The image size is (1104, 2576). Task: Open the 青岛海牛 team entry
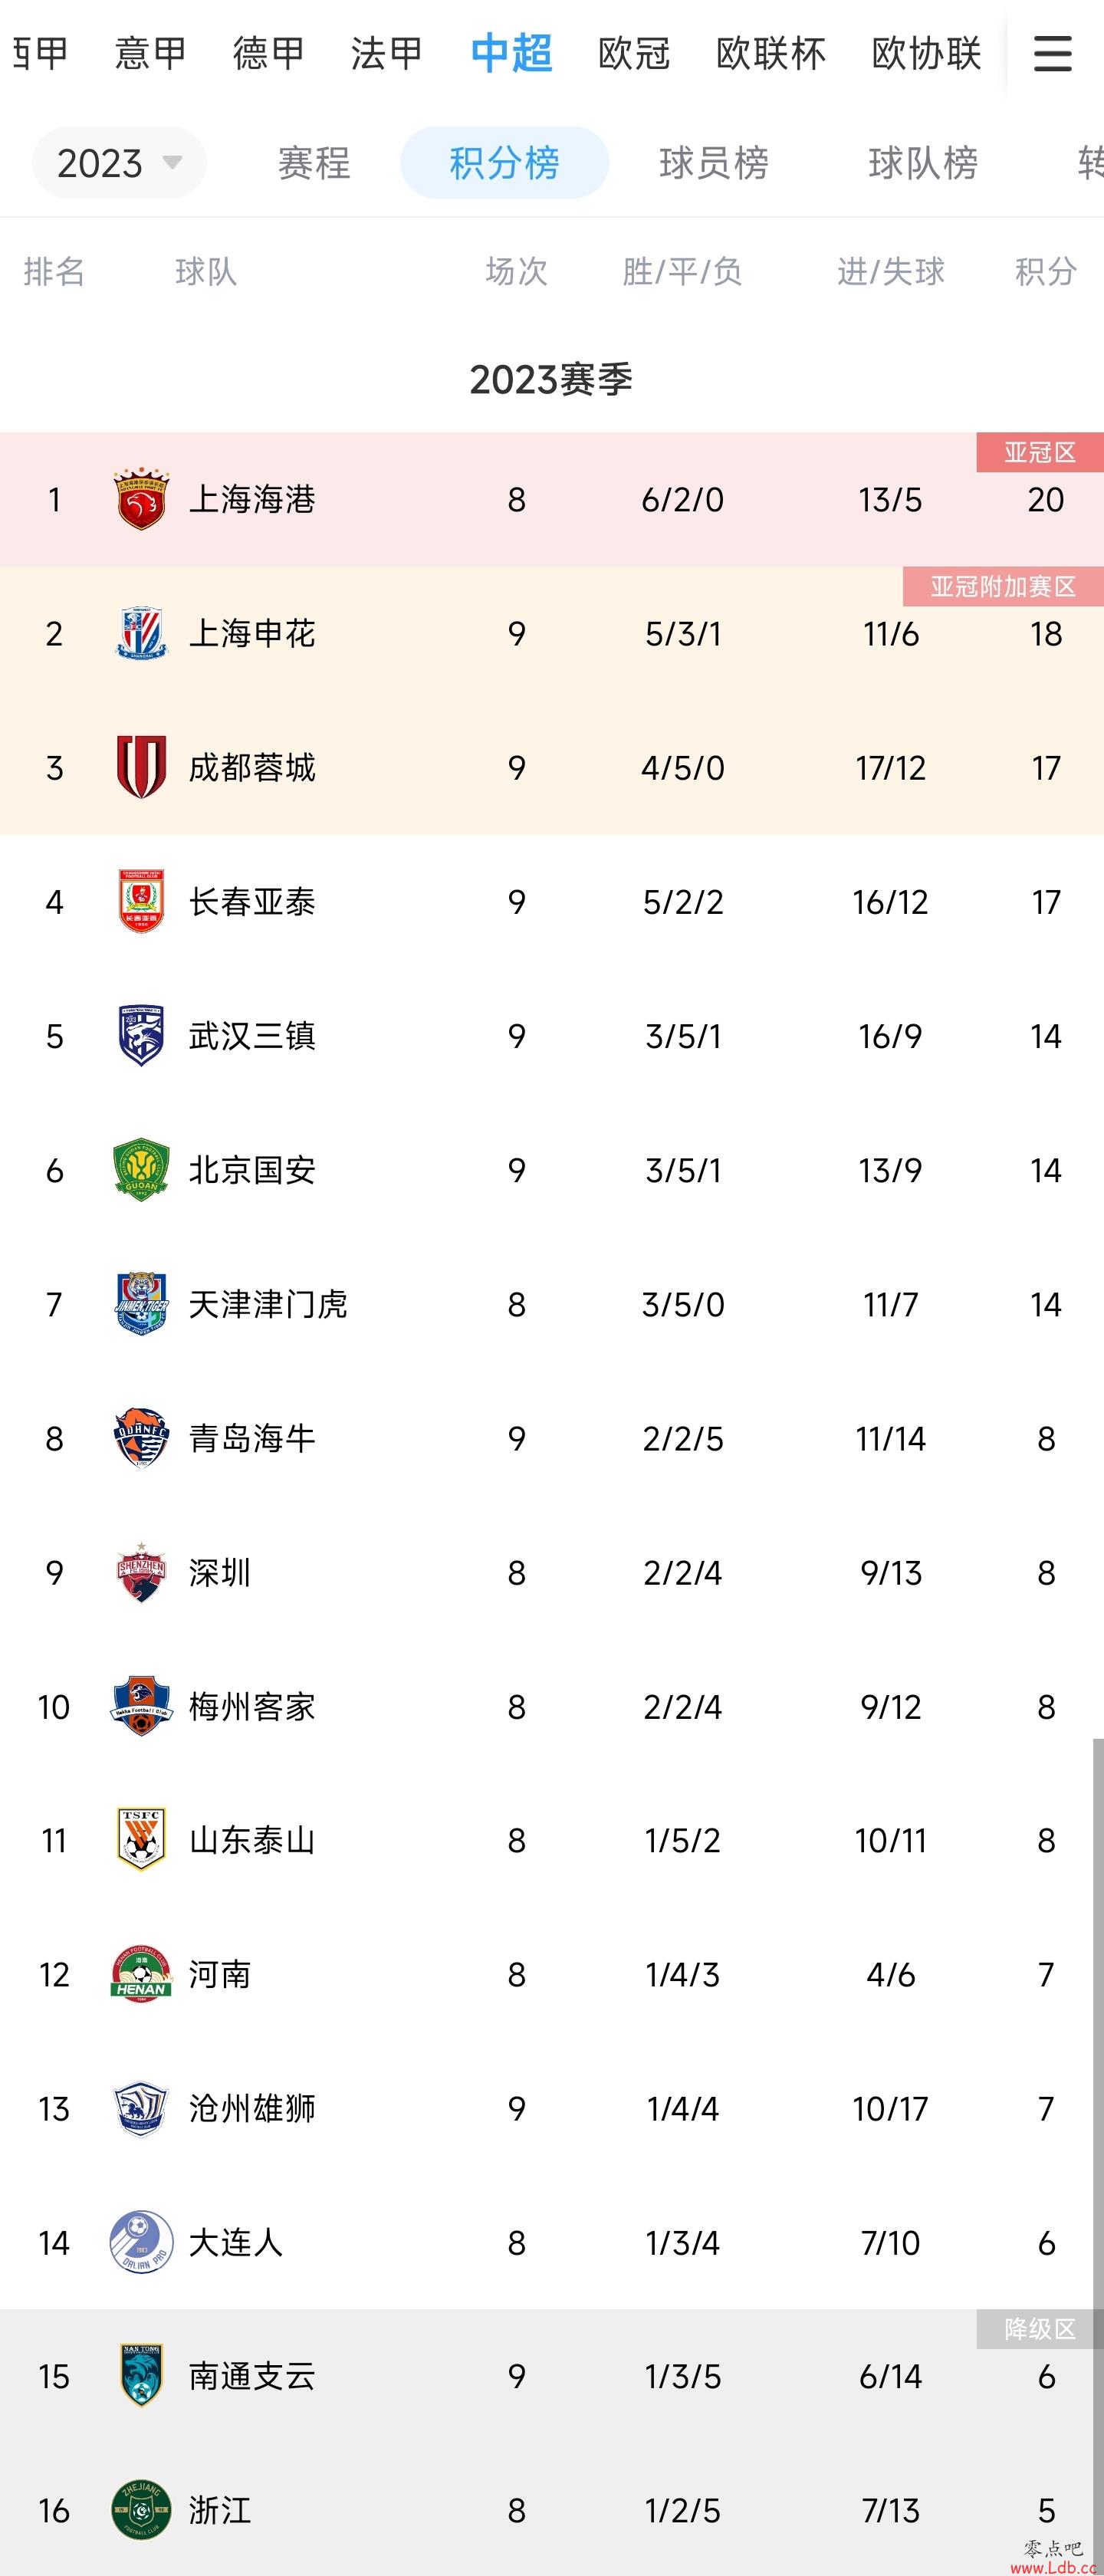tap(552, 1438)
